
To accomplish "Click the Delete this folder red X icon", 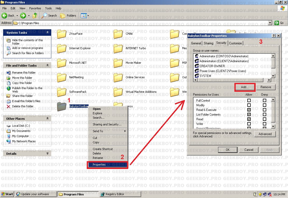I will pyautogui.click(x=9, y=107).
